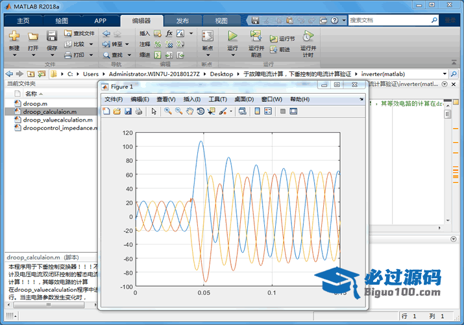Image resolution: width=464 pixels, height=325 pixels.
Task: Click Figure 1 Open File toolbar icon
Action: [117, 111]
